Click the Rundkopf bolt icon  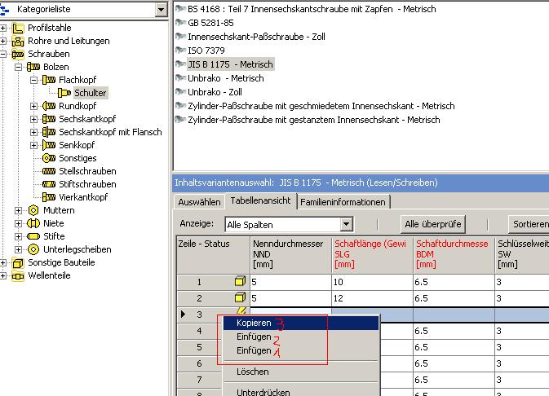pyautogui.click(x=49, y=106)
